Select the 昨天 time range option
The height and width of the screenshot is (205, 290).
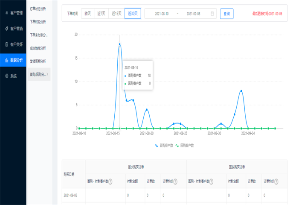pos(88,14)
